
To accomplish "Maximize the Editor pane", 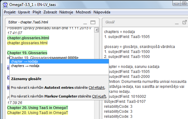I will tap(93, 22).
